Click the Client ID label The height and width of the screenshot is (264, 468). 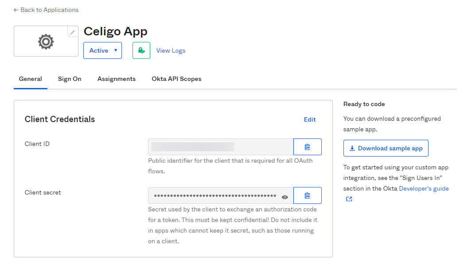coord(37,144)
